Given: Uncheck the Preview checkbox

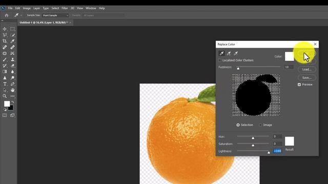Looking at the screenshot, I should 299,84.
